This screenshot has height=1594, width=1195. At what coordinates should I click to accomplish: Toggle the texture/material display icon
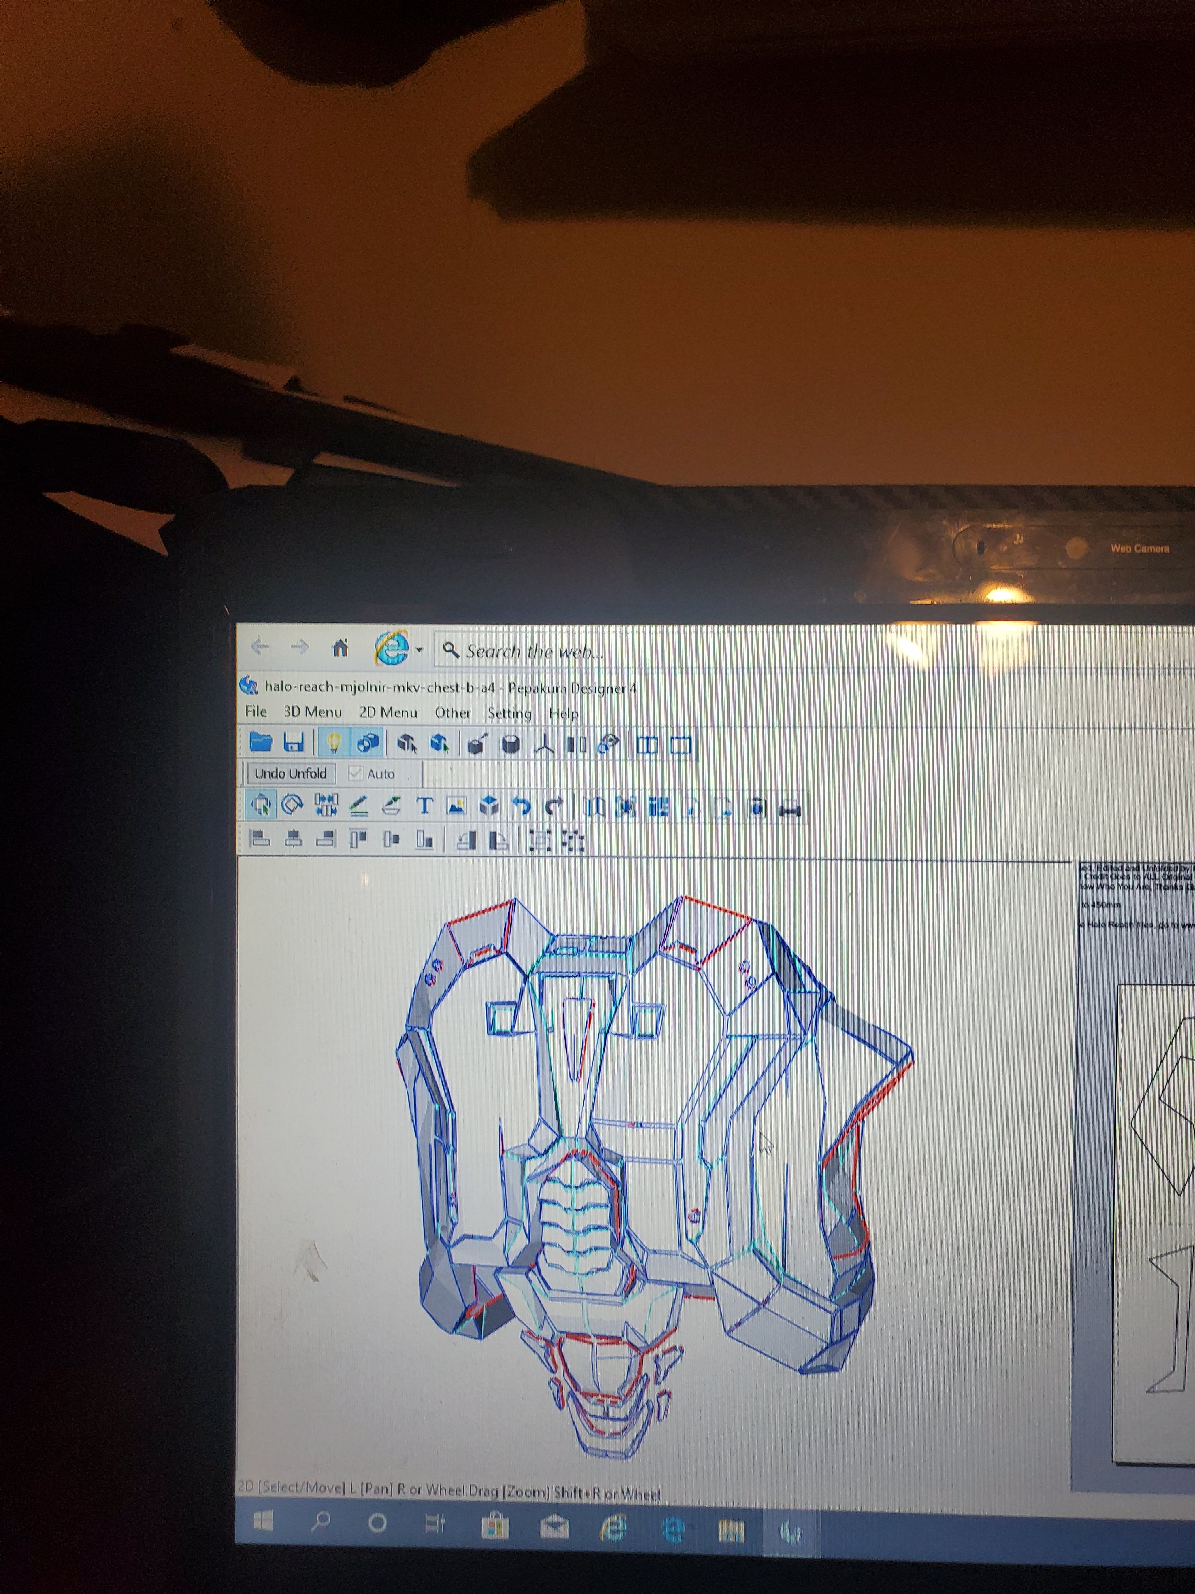368,742
